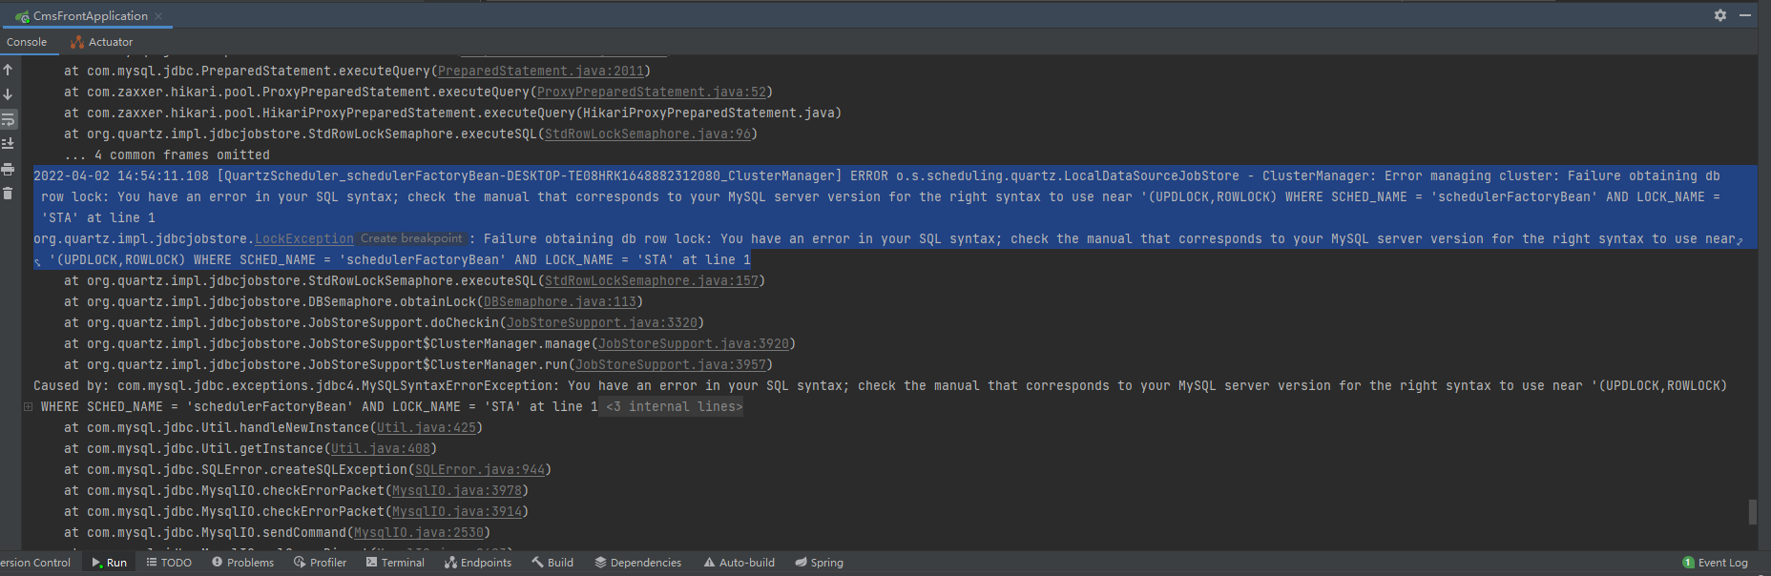
Task: Open the Spring tool window
Action: click(x=819, y=563)
